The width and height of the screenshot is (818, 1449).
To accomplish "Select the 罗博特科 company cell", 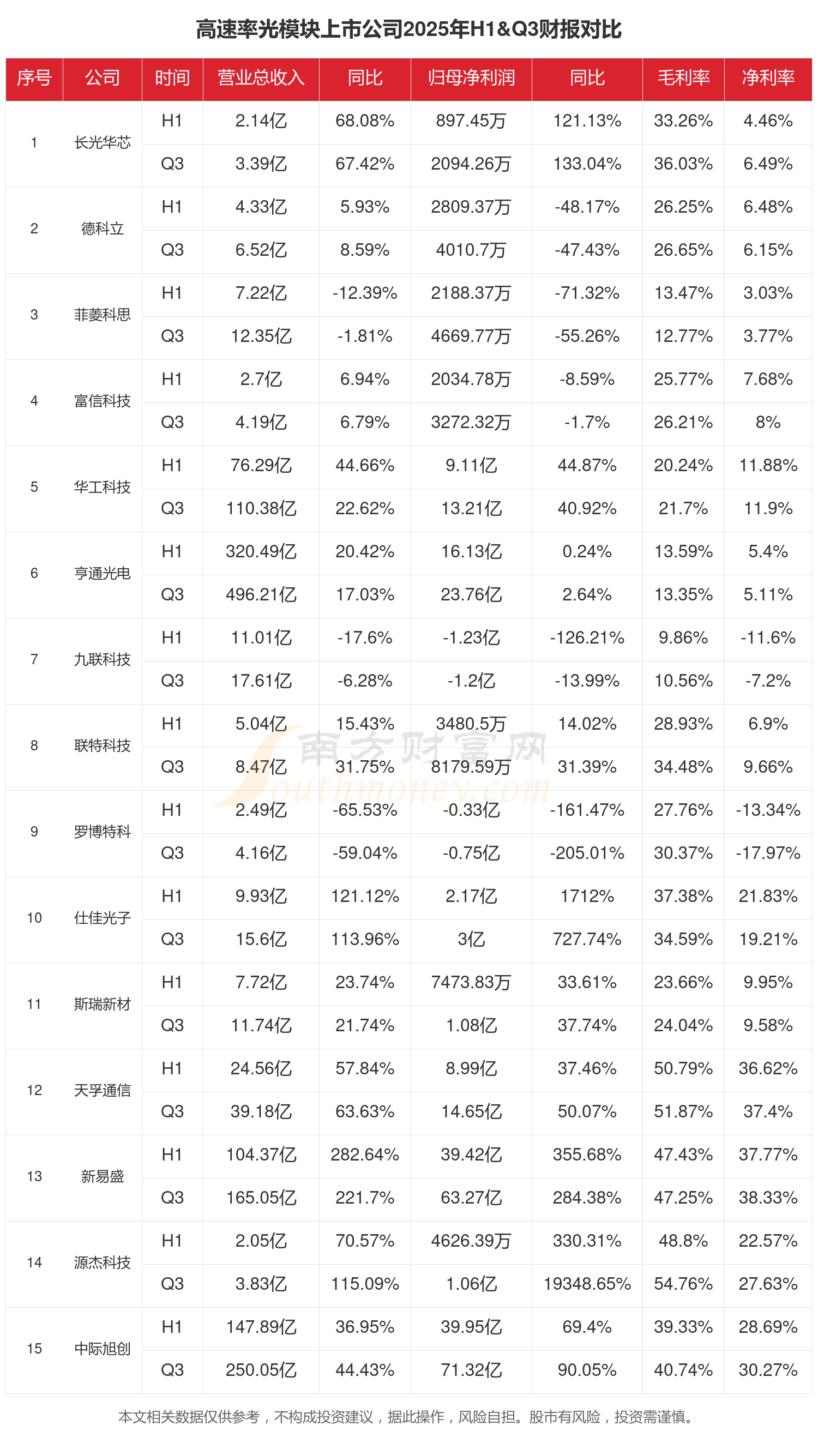I will (x=103, y=831).
